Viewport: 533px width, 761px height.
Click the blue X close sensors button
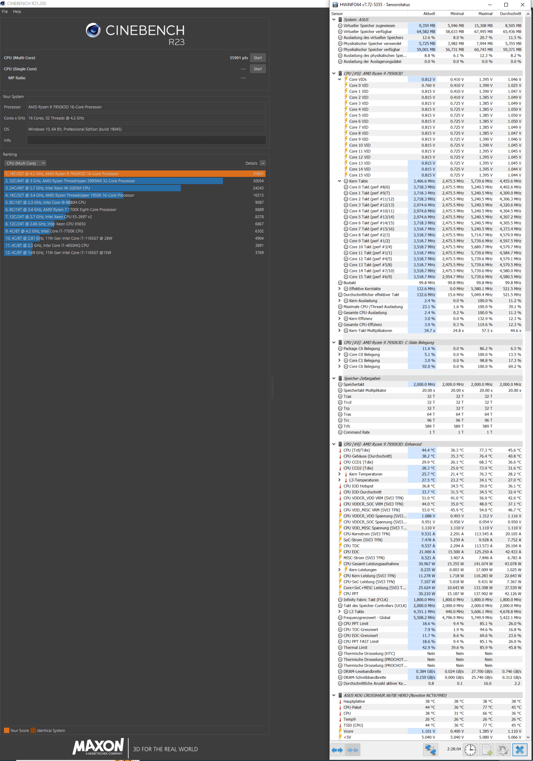pyautogui.click(x=520, y=750)
